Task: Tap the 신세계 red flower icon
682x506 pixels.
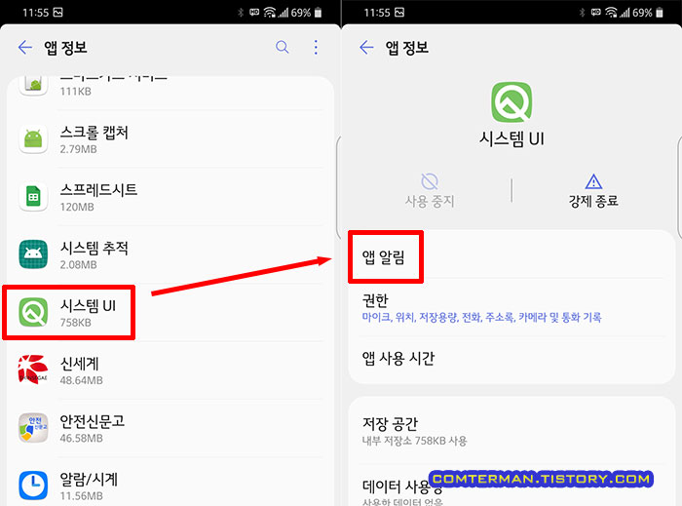Action: tap(33, 370)
